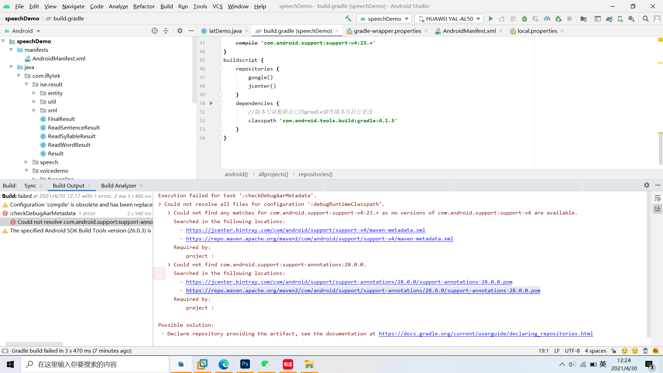Viewport: 663px width, 373px height.
Task: Hide the Build tool window
Action: [658, 185]
